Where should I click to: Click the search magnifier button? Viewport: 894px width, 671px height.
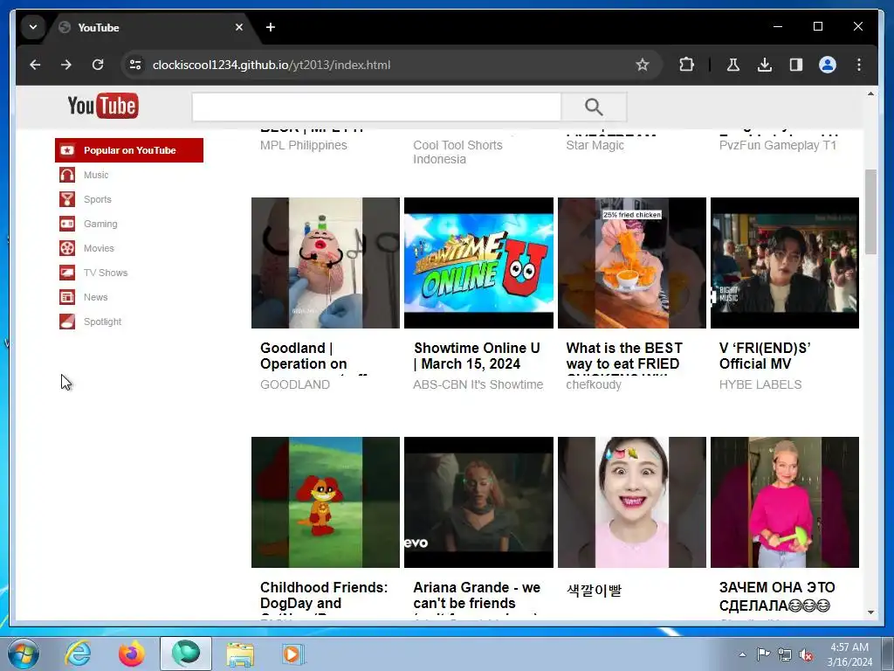pos(594,107)
